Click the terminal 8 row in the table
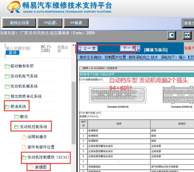This screenshot has width=194, height=172. [x=137, y=167]
